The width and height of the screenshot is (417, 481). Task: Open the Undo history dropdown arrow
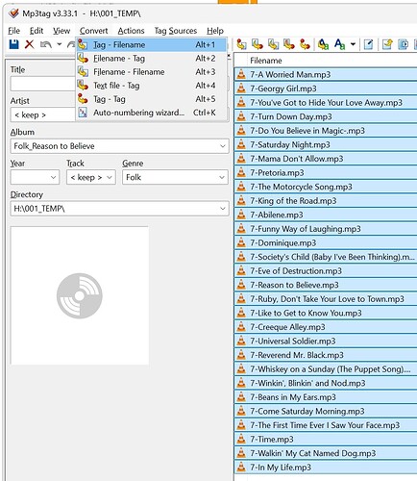pos(60,44)
